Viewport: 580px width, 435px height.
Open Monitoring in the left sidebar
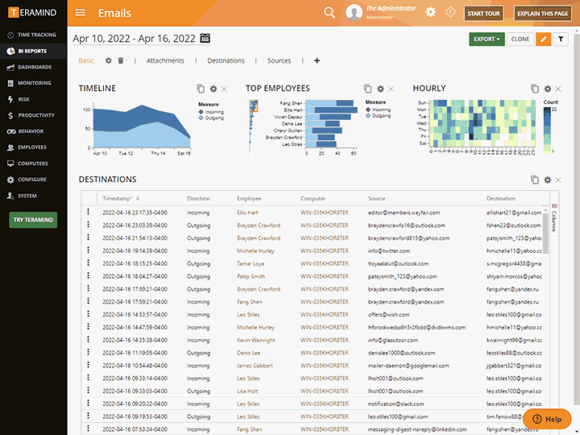coord(34,83)
